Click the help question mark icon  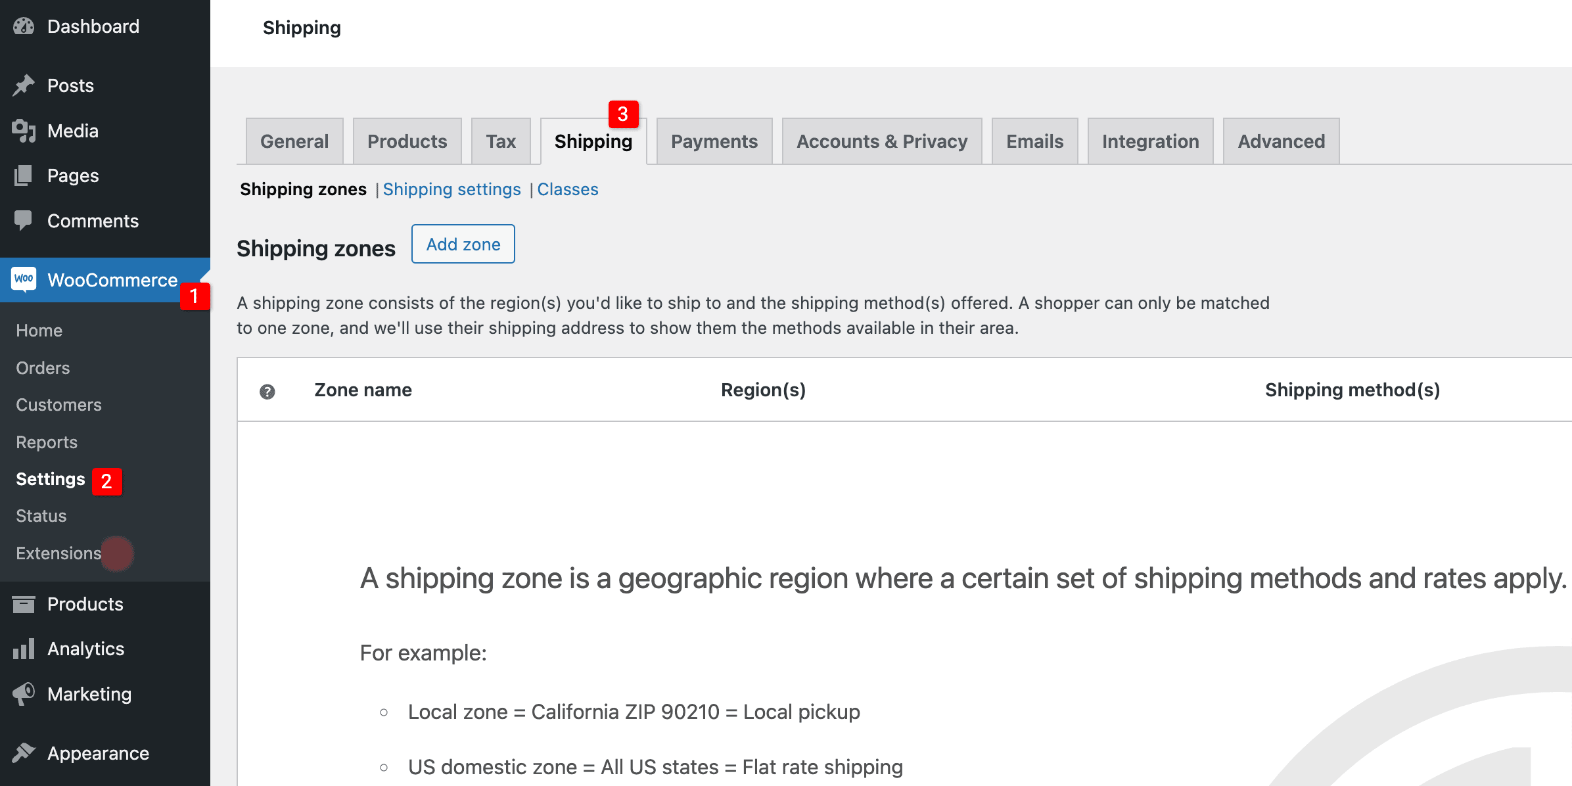click(267, 392)
